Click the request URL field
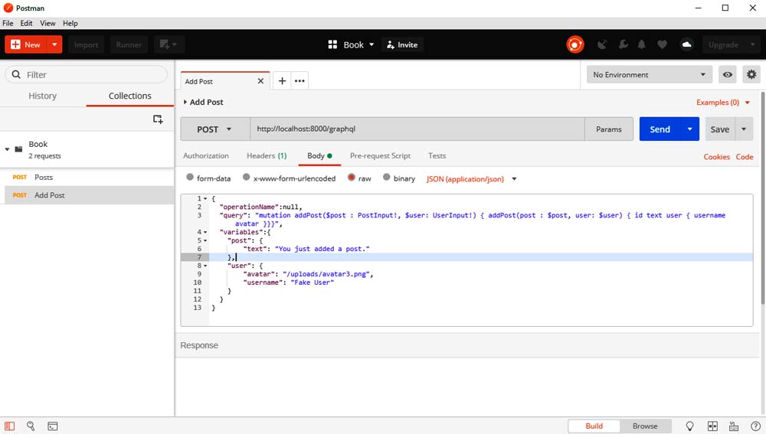The height and width of the screenshot is (434, 766). tap(417, 129)
